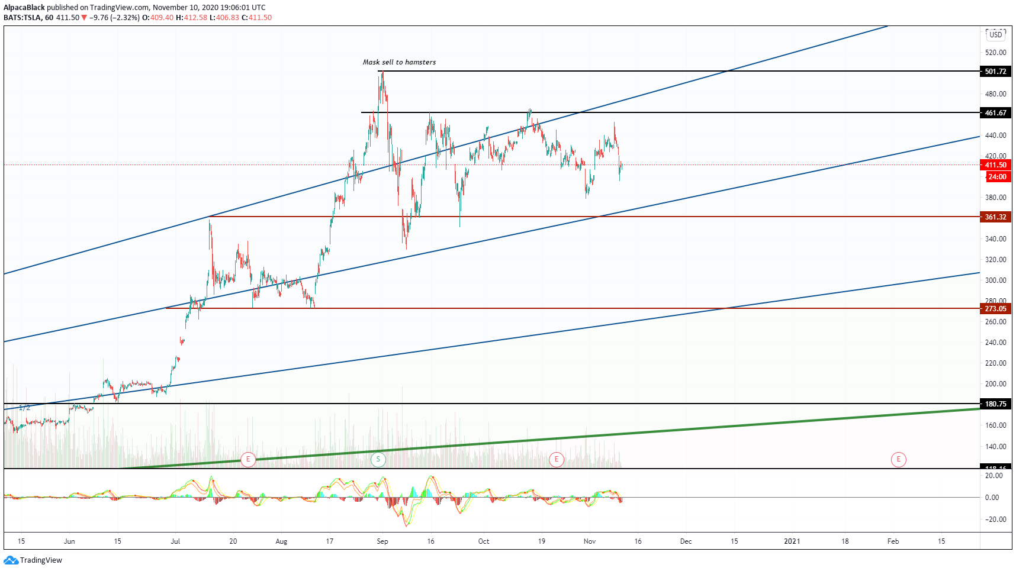Select the 501.72 price label

[995, 72]
